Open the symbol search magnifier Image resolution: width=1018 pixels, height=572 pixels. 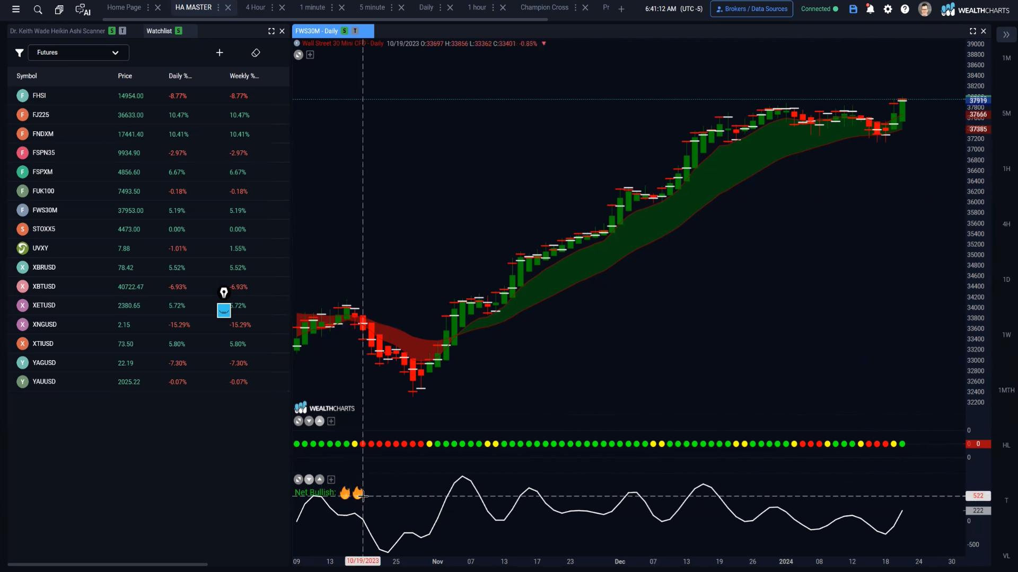tap(38, 10)
